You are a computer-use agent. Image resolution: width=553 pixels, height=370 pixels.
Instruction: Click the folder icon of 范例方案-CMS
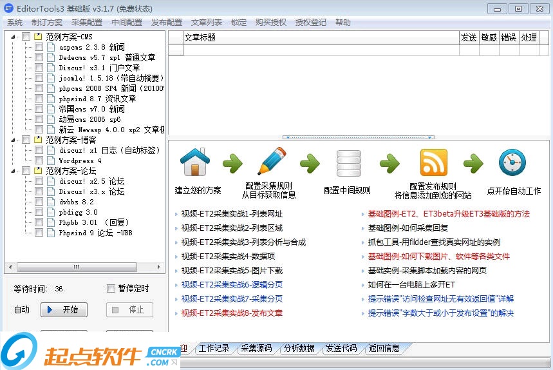[38, 36]
